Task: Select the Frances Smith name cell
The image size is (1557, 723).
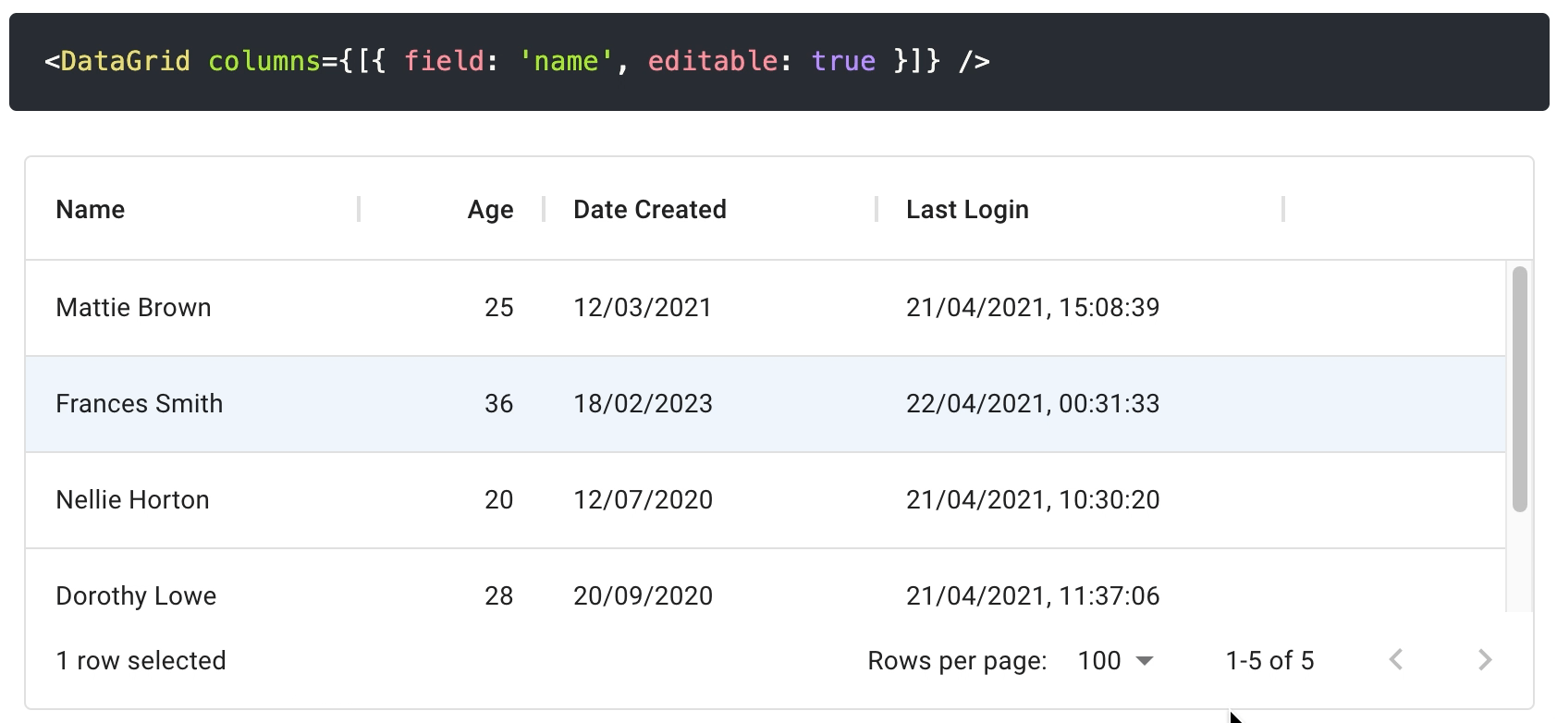Action: [x=140, y=404]
